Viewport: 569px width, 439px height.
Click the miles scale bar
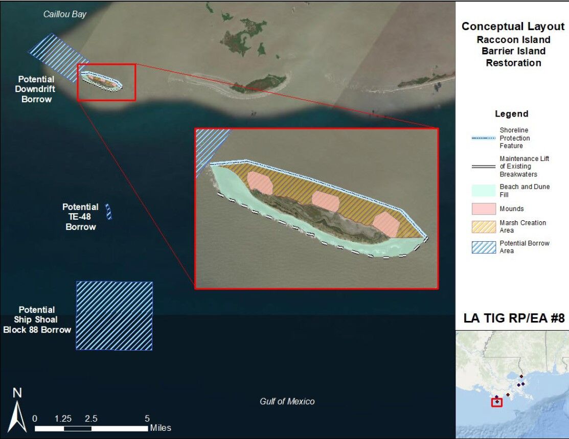point(91,428)
